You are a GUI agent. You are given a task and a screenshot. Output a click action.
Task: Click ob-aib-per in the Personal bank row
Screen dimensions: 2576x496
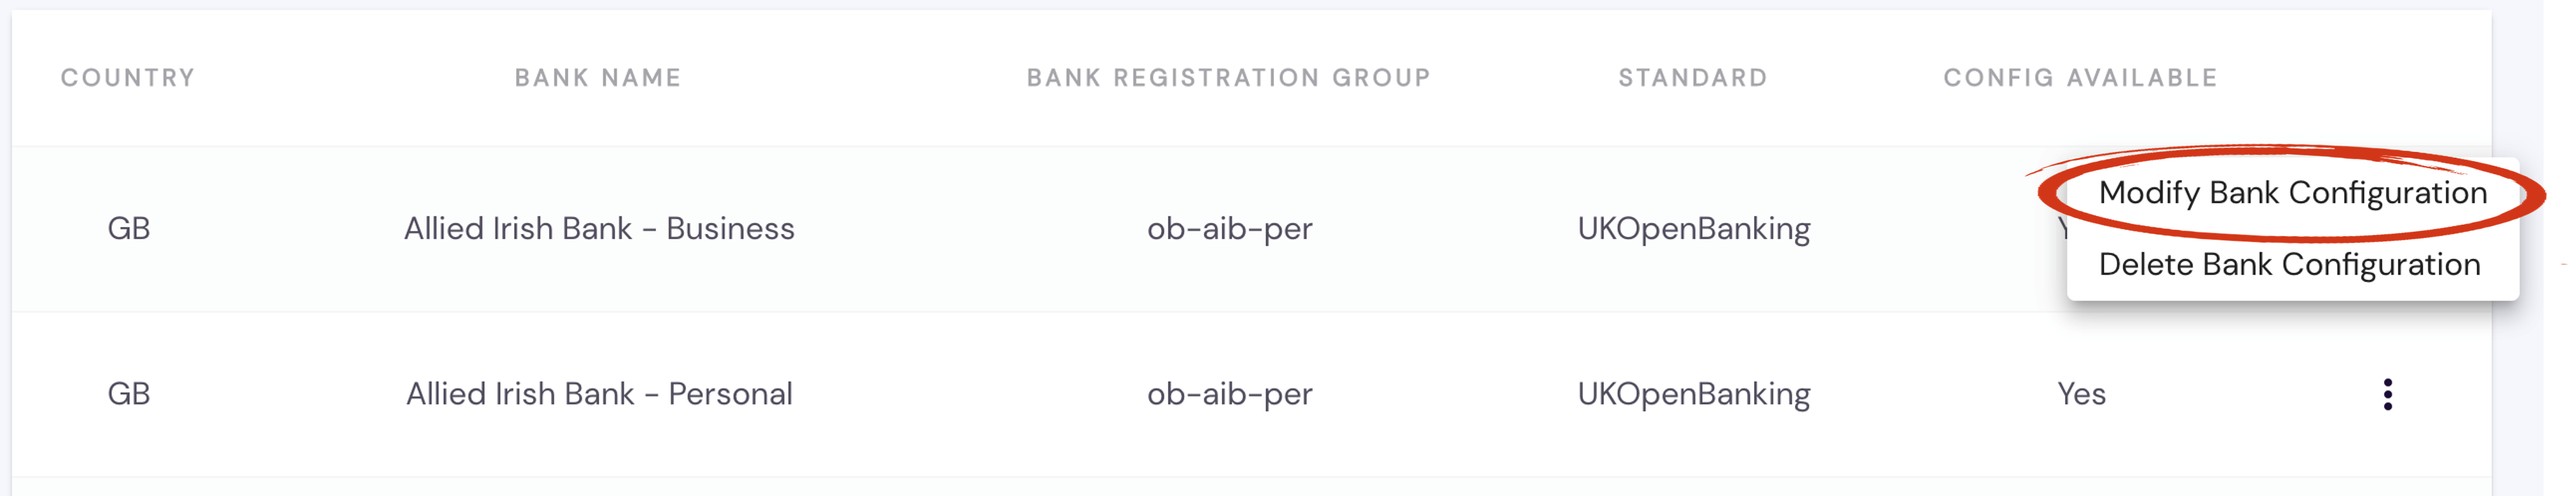tap(1229, 394)
